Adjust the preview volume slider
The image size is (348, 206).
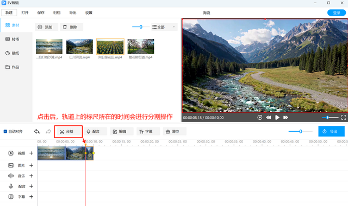pos(327,118)
